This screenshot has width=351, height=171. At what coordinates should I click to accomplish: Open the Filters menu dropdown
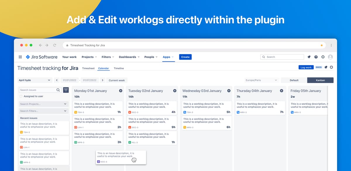click(108, 57)
